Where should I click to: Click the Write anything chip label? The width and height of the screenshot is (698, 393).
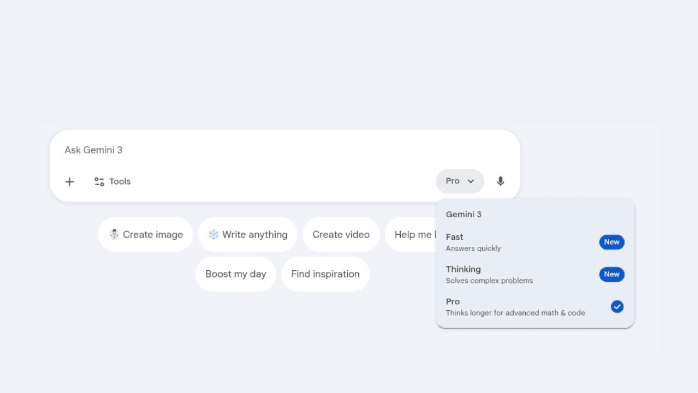tap(255, 235)
